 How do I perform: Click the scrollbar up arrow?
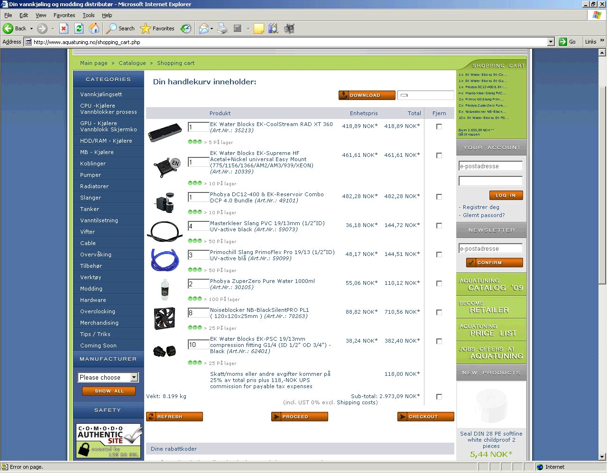(602, 54)
